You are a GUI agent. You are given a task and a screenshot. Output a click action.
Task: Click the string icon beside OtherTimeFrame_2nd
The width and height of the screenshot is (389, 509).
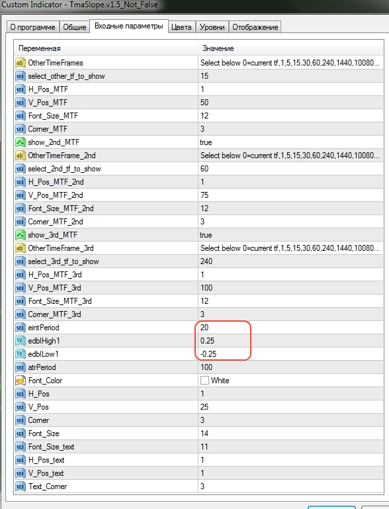click(x=20, y=156)
